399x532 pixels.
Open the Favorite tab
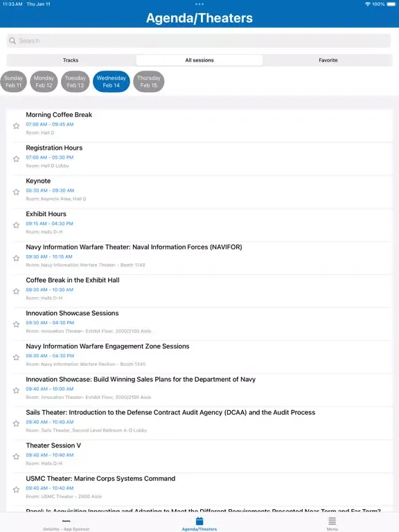click(x=328, y=60)
